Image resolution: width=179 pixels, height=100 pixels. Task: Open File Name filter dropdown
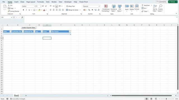pyautogui.click(x=70, y=31)
